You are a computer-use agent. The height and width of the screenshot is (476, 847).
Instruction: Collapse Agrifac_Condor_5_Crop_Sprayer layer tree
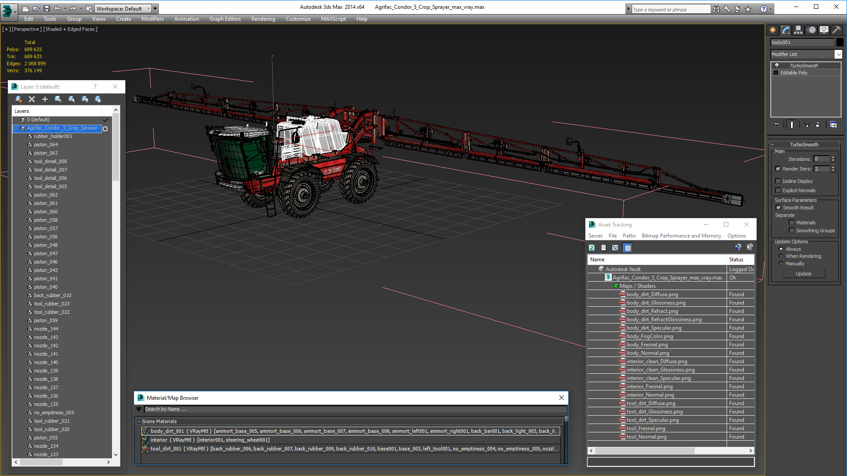point(16,128)
